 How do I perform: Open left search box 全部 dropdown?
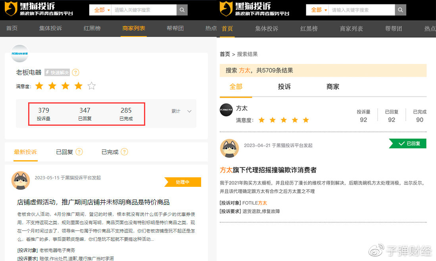pos(100,10)
